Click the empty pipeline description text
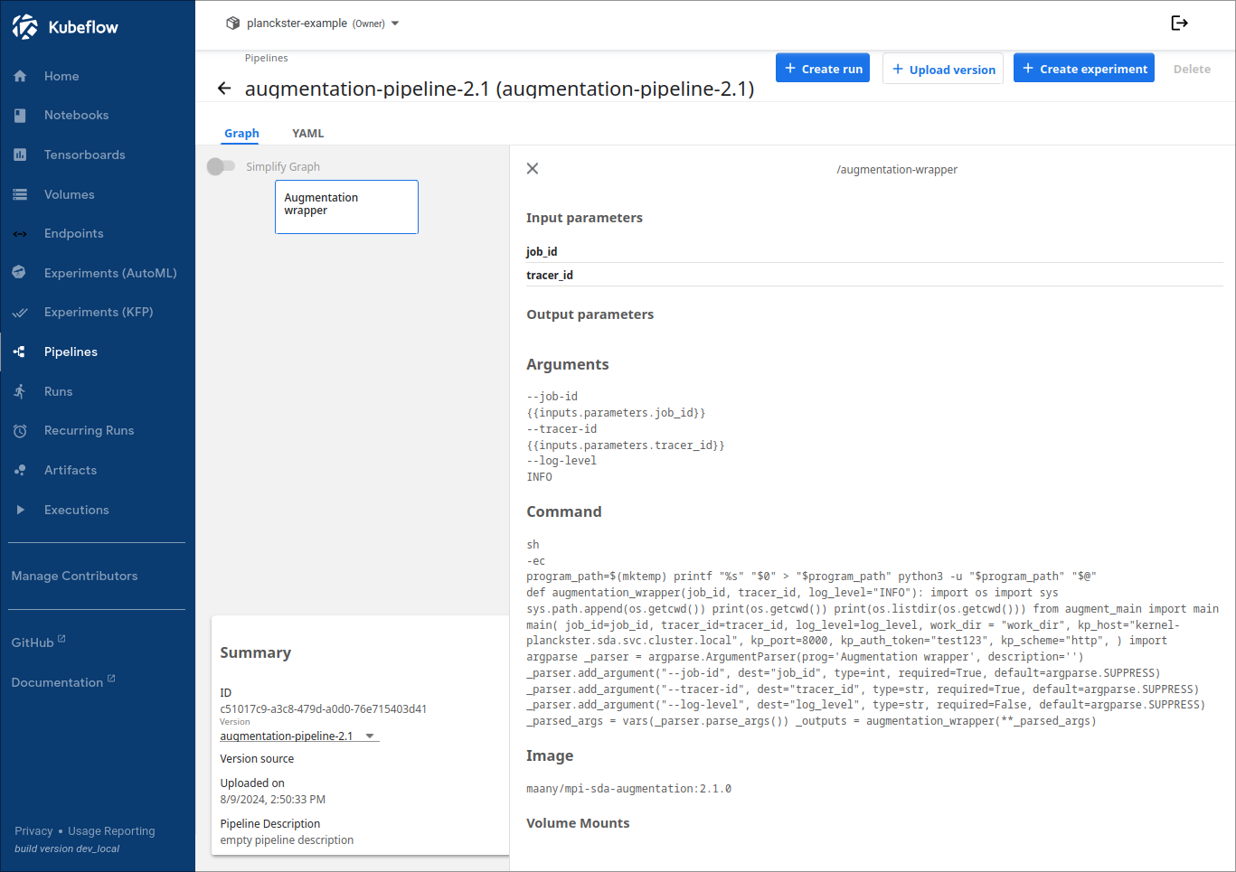 tap(287, 840)
